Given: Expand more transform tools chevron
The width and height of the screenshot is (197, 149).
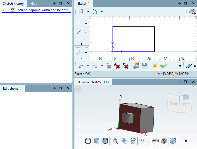Looking at the screenshot, I should coord(81,59).
